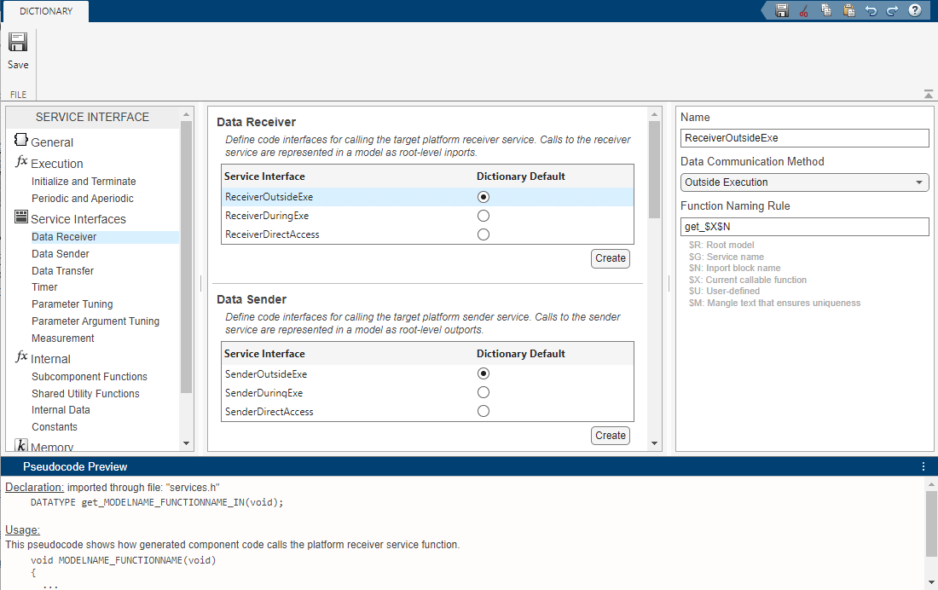The height and width of the screenshot is (590, 938).
Task: Collapse the toolstrip using the corner arrow
Action: coord(928,94)
